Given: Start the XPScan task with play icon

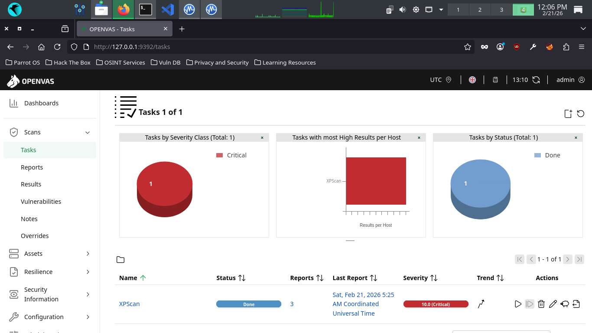Looking at the screenshot, I should 518,304.
